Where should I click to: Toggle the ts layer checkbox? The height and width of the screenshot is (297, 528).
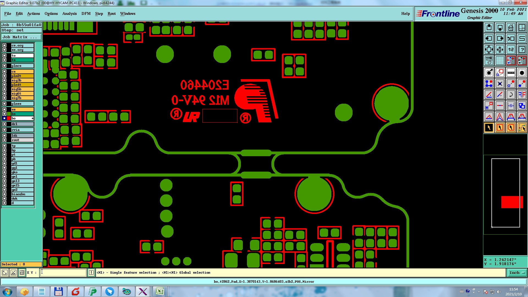click(4, 60)
